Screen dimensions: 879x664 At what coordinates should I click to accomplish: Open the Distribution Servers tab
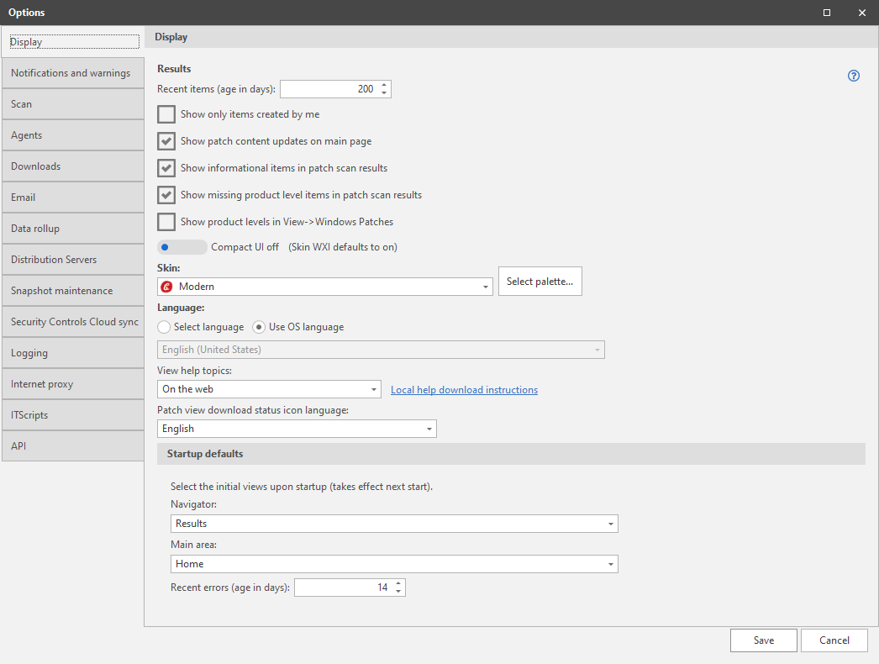[73, 260]
